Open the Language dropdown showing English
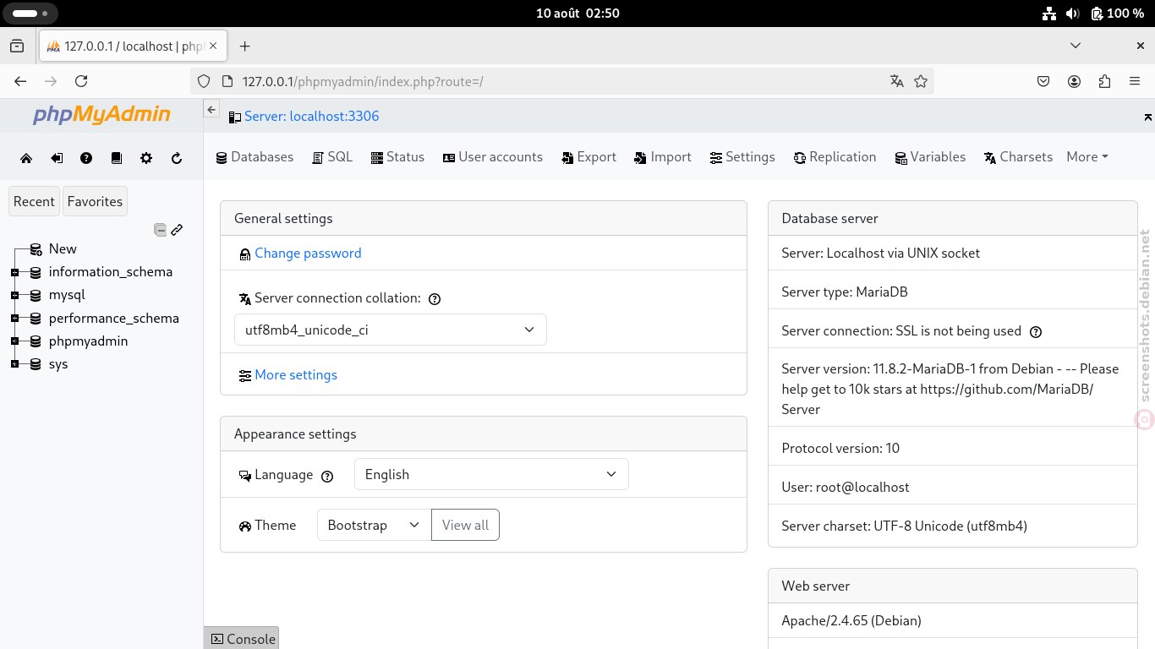The height and width of the screenshot is (649, 1155). 491,474
